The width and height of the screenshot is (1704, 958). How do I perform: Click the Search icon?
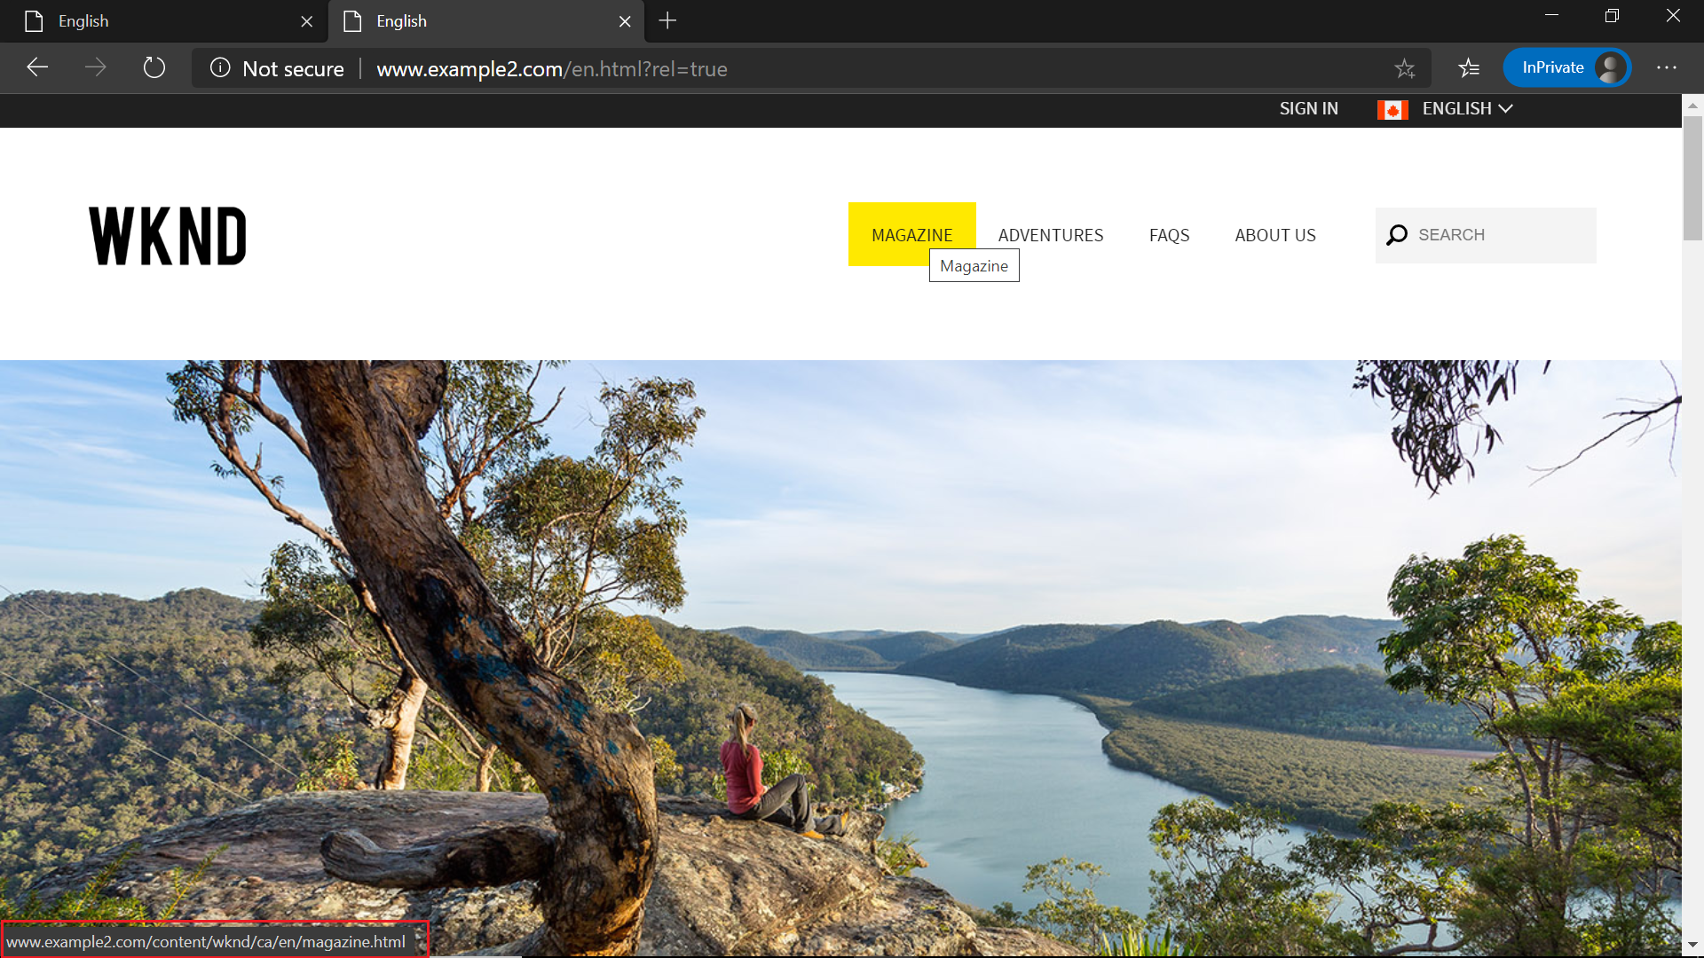click(x=1396, y=234)
